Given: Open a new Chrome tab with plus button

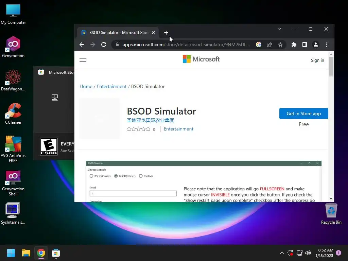Looking at the screenshot, I should click(x=166, y=33).
